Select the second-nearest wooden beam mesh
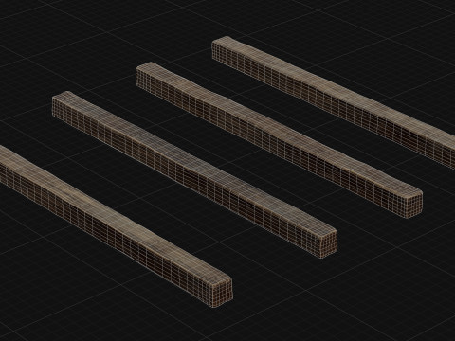Screen dimensions: 455x341 click(x=194, y=174)
